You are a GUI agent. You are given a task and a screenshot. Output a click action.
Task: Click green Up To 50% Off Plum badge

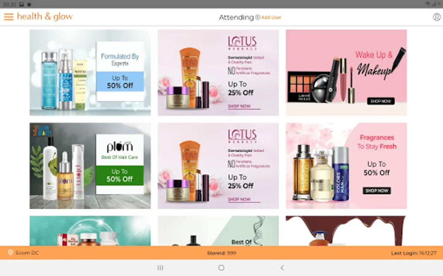tap(120, 175)
